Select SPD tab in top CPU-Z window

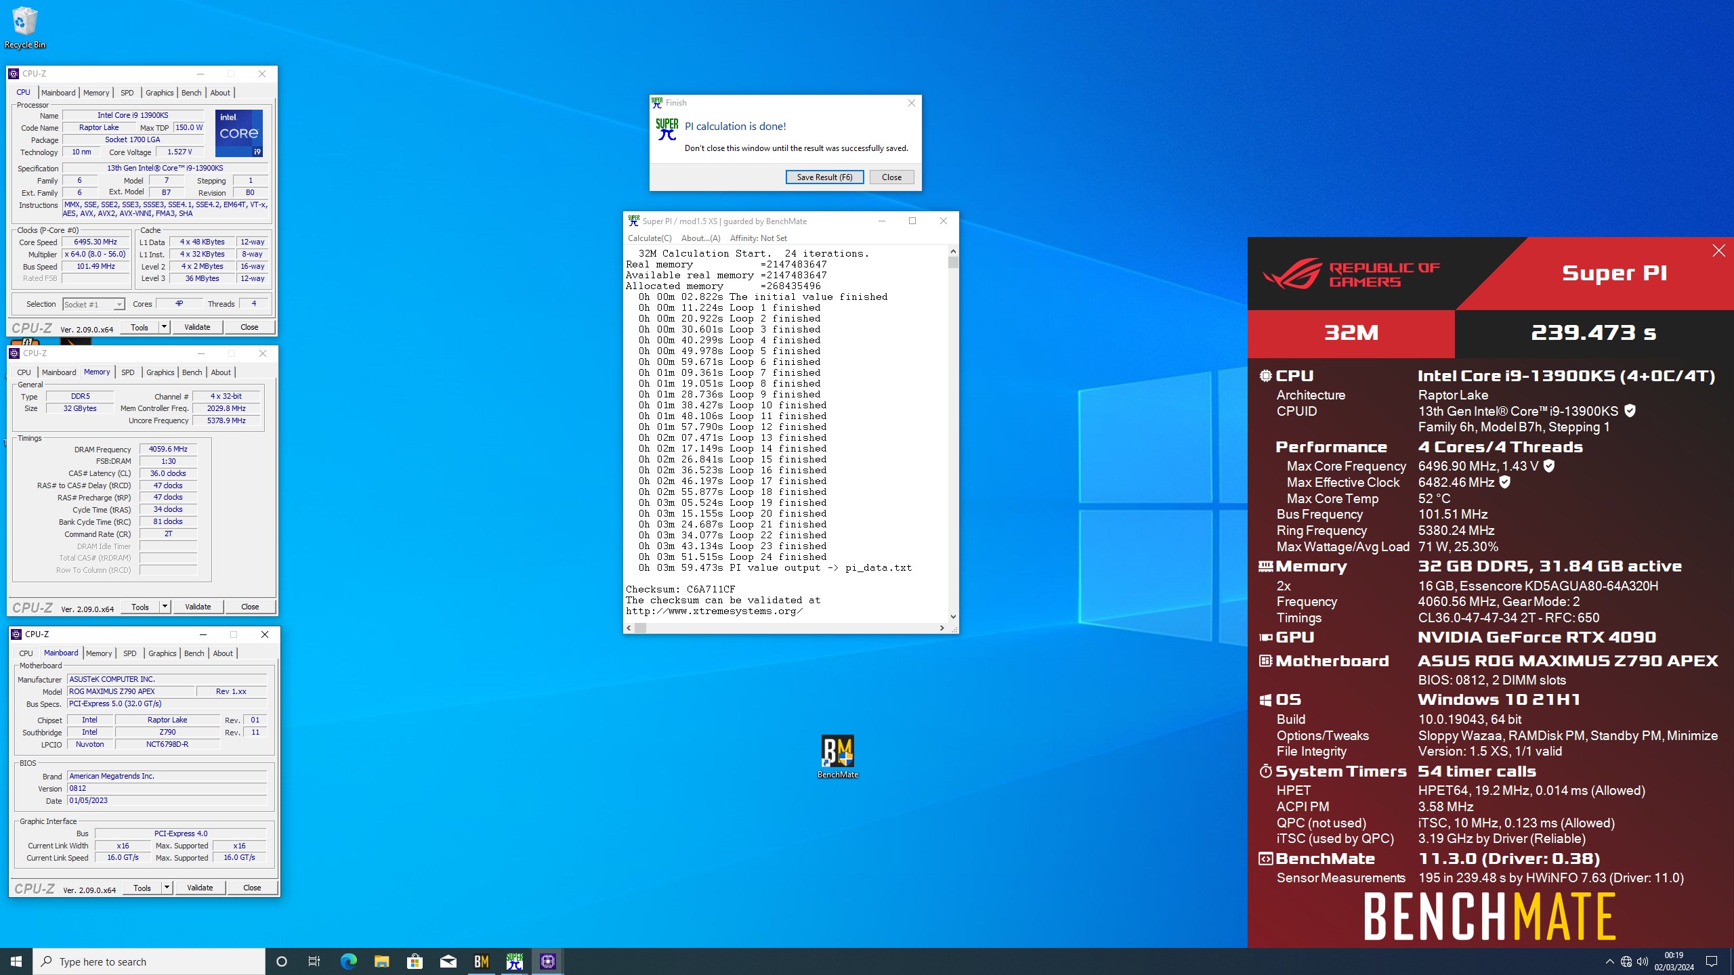[127, 93]
